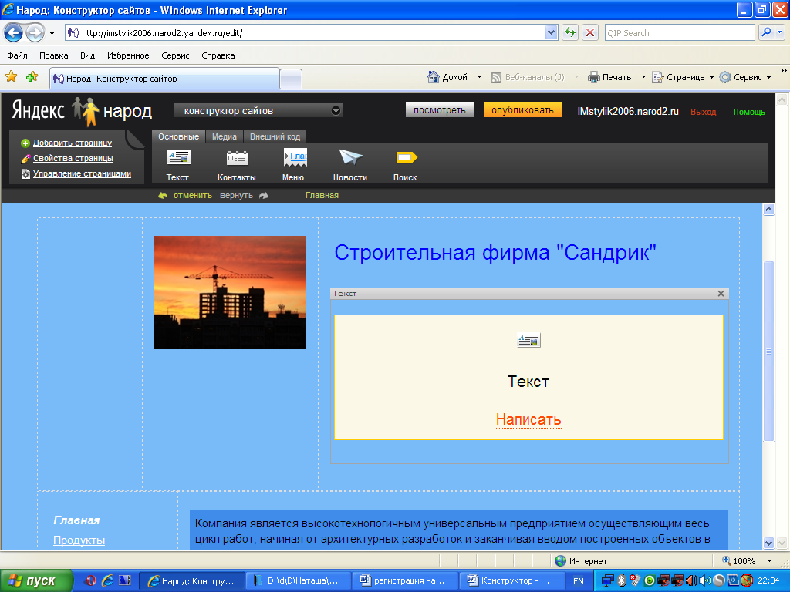Click the EN language indicator
This screenshot has height=592, width=790.
tap(579, 581)
